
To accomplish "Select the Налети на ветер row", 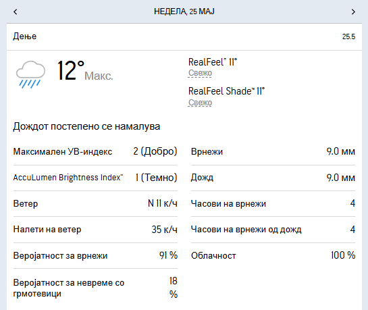I will coord(95,230).
